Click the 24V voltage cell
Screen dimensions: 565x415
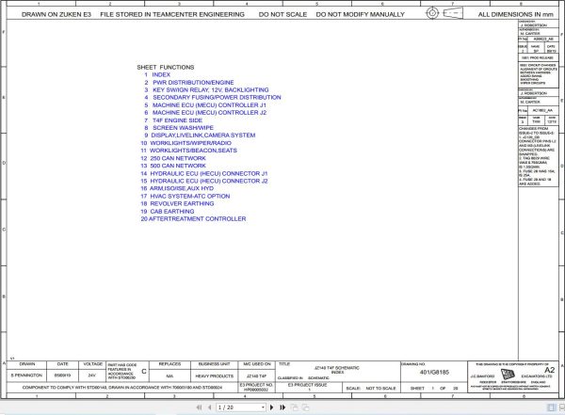click(92, 375)
